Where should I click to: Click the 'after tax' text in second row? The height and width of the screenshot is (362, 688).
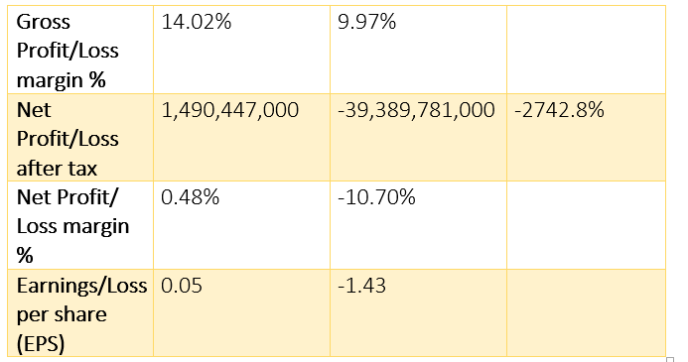[x=57, y=169]
